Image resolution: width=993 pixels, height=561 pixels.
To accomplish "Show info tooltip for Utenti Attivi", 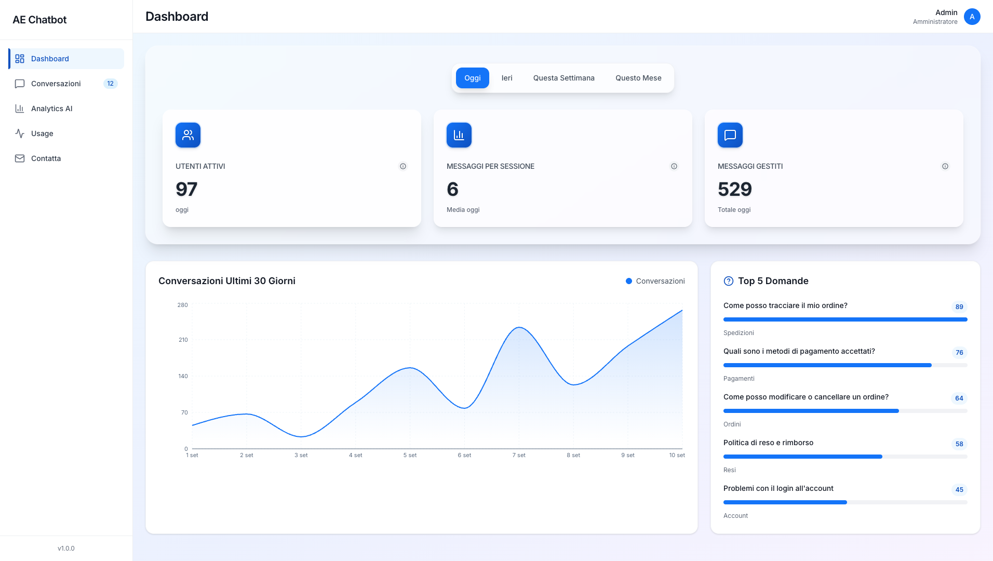I will click(403, 166).
